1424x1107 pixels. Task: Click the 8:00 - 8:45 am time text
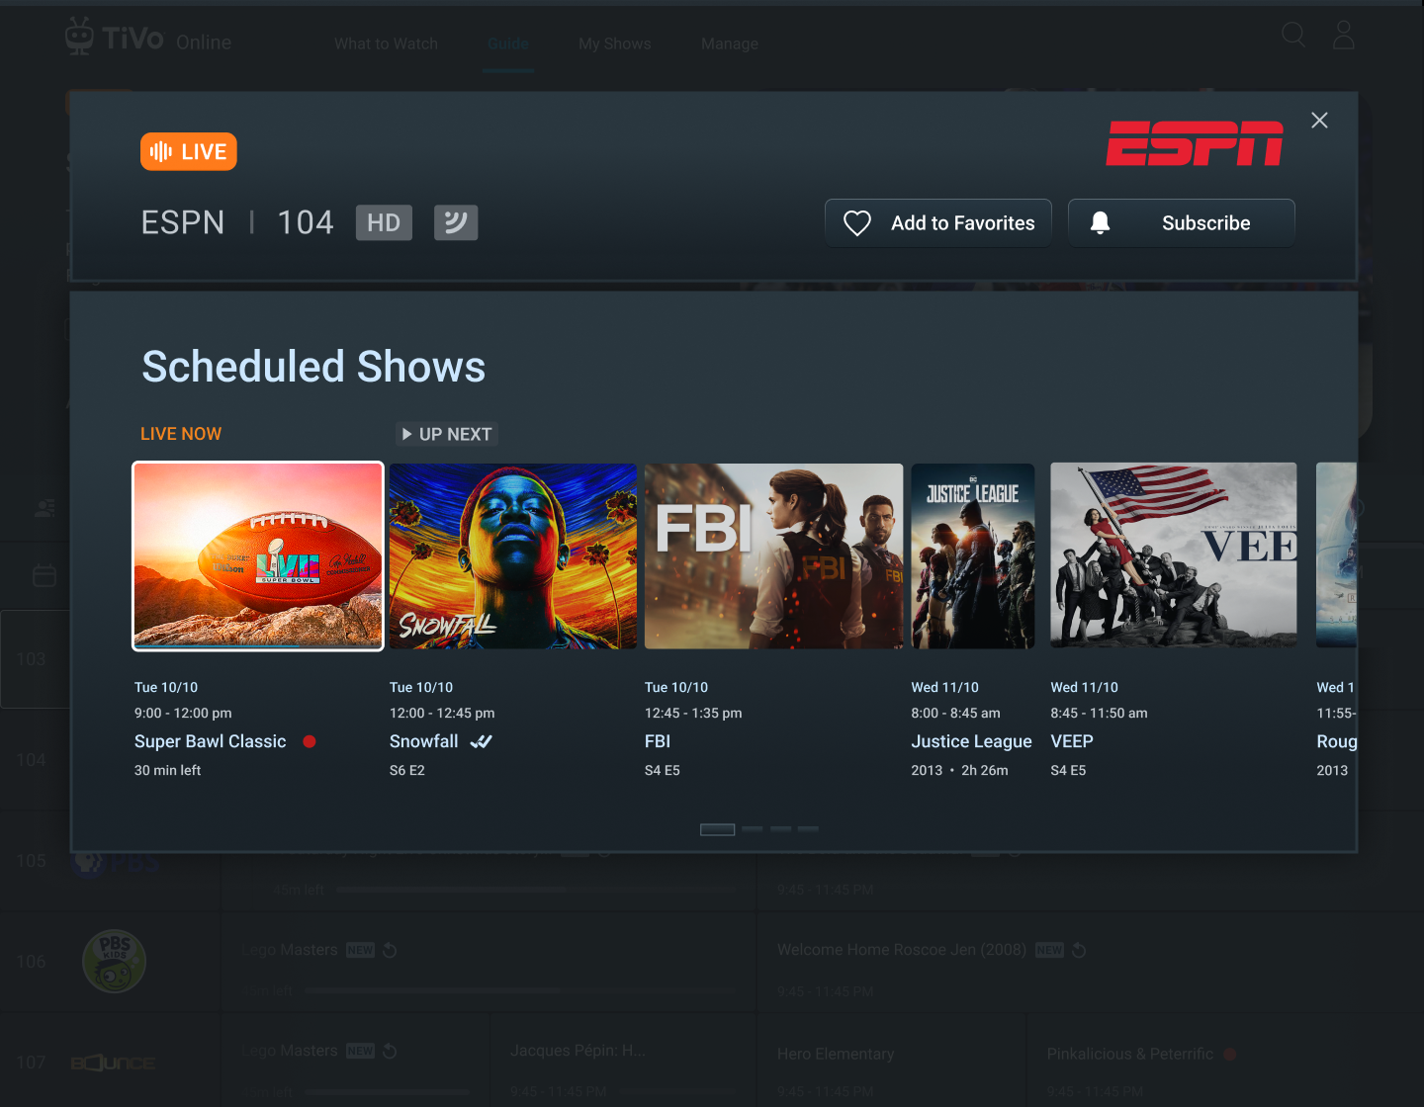[x=956, y=713]
